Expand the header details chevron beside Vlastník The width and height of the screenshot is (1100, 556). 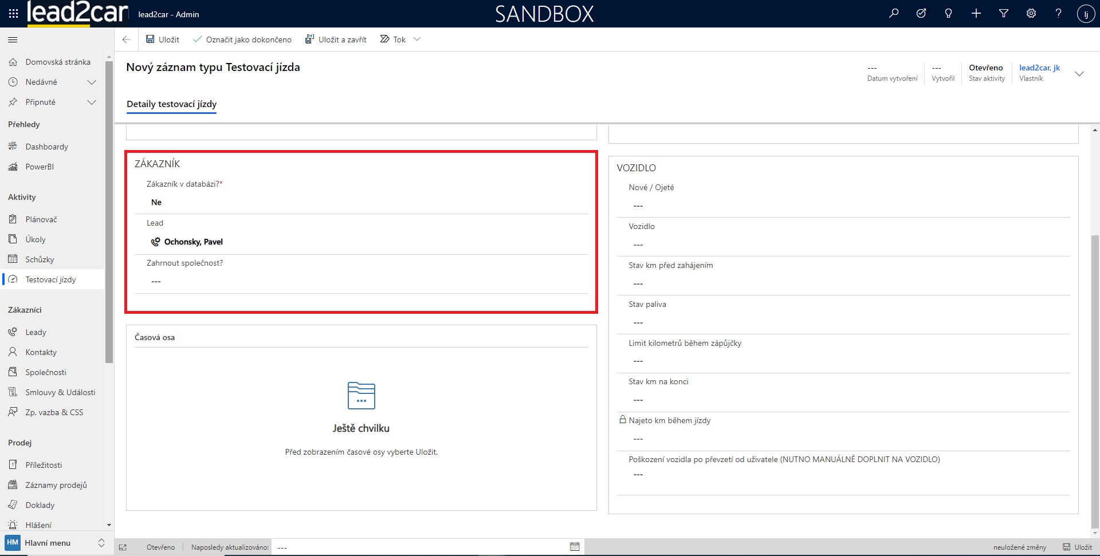pos(1079,74)
